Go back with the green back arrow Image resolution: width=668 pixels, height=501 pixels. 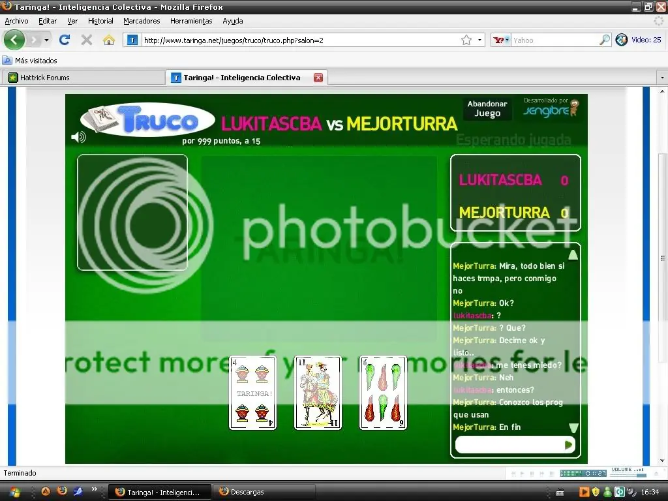pyautogui.click(x=14, y=40)
